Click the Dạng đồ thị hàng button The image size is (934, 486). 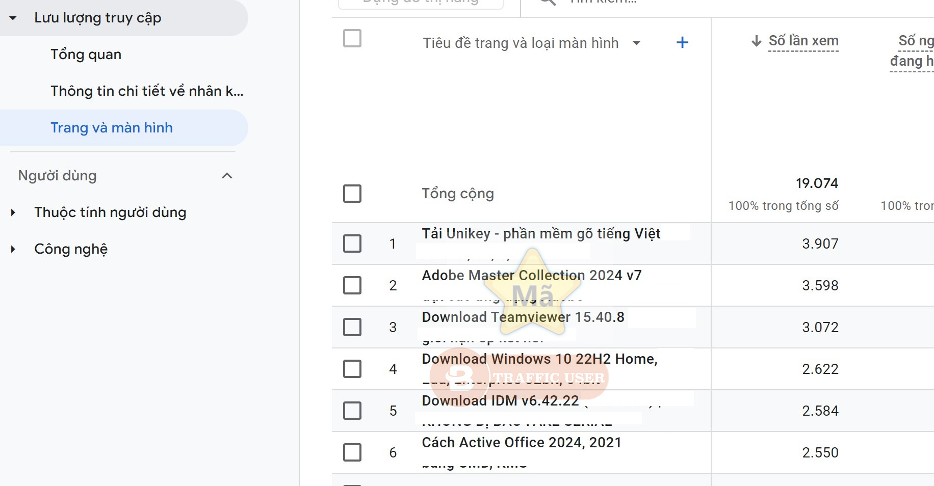pyautogui.click(x=421, y=3)
